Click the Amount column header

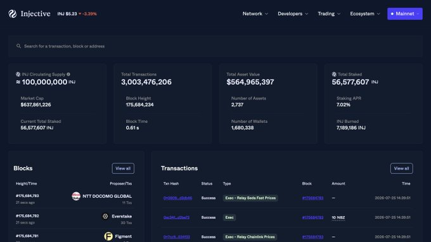338,184
